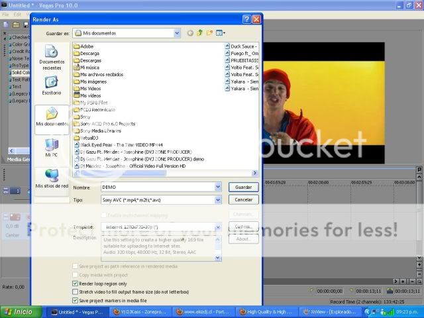Click the Custom... button
The image size is (424, 318).
243,227
